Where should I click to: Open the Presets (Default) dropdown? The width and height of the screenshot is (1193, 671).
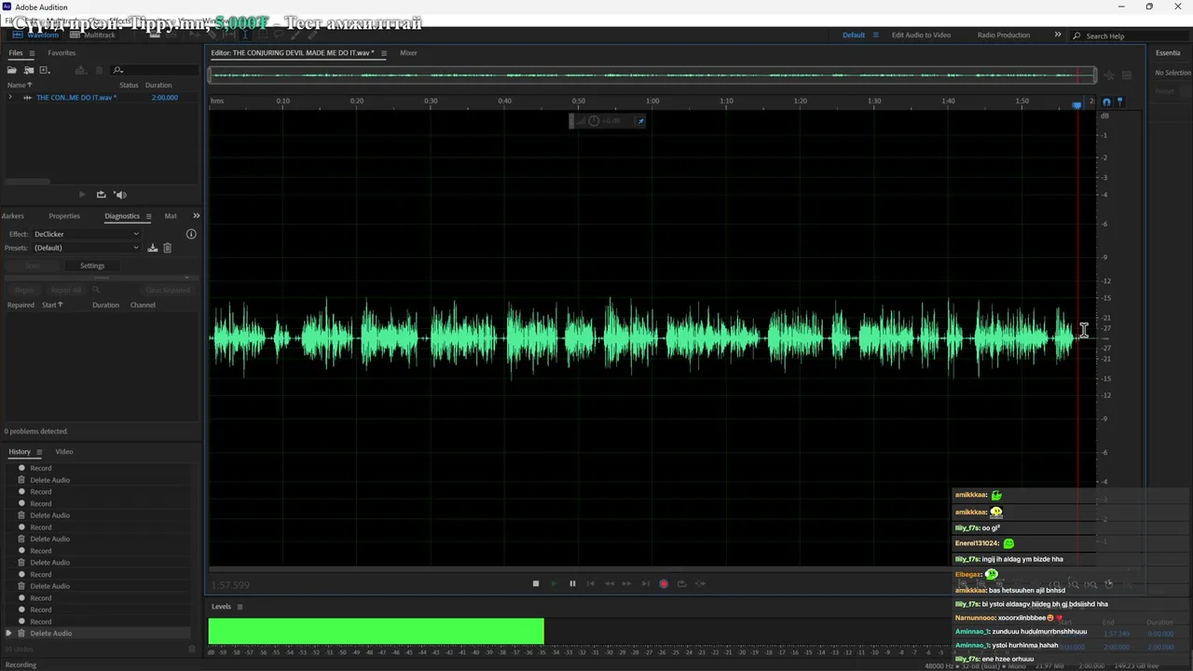[87, 248]
